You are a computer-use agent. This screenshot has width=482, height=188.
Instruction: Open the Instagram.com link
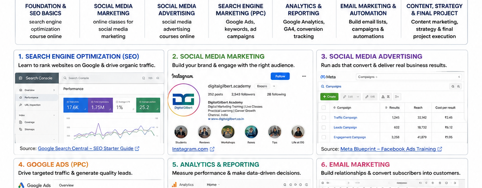tap(190, 149)
